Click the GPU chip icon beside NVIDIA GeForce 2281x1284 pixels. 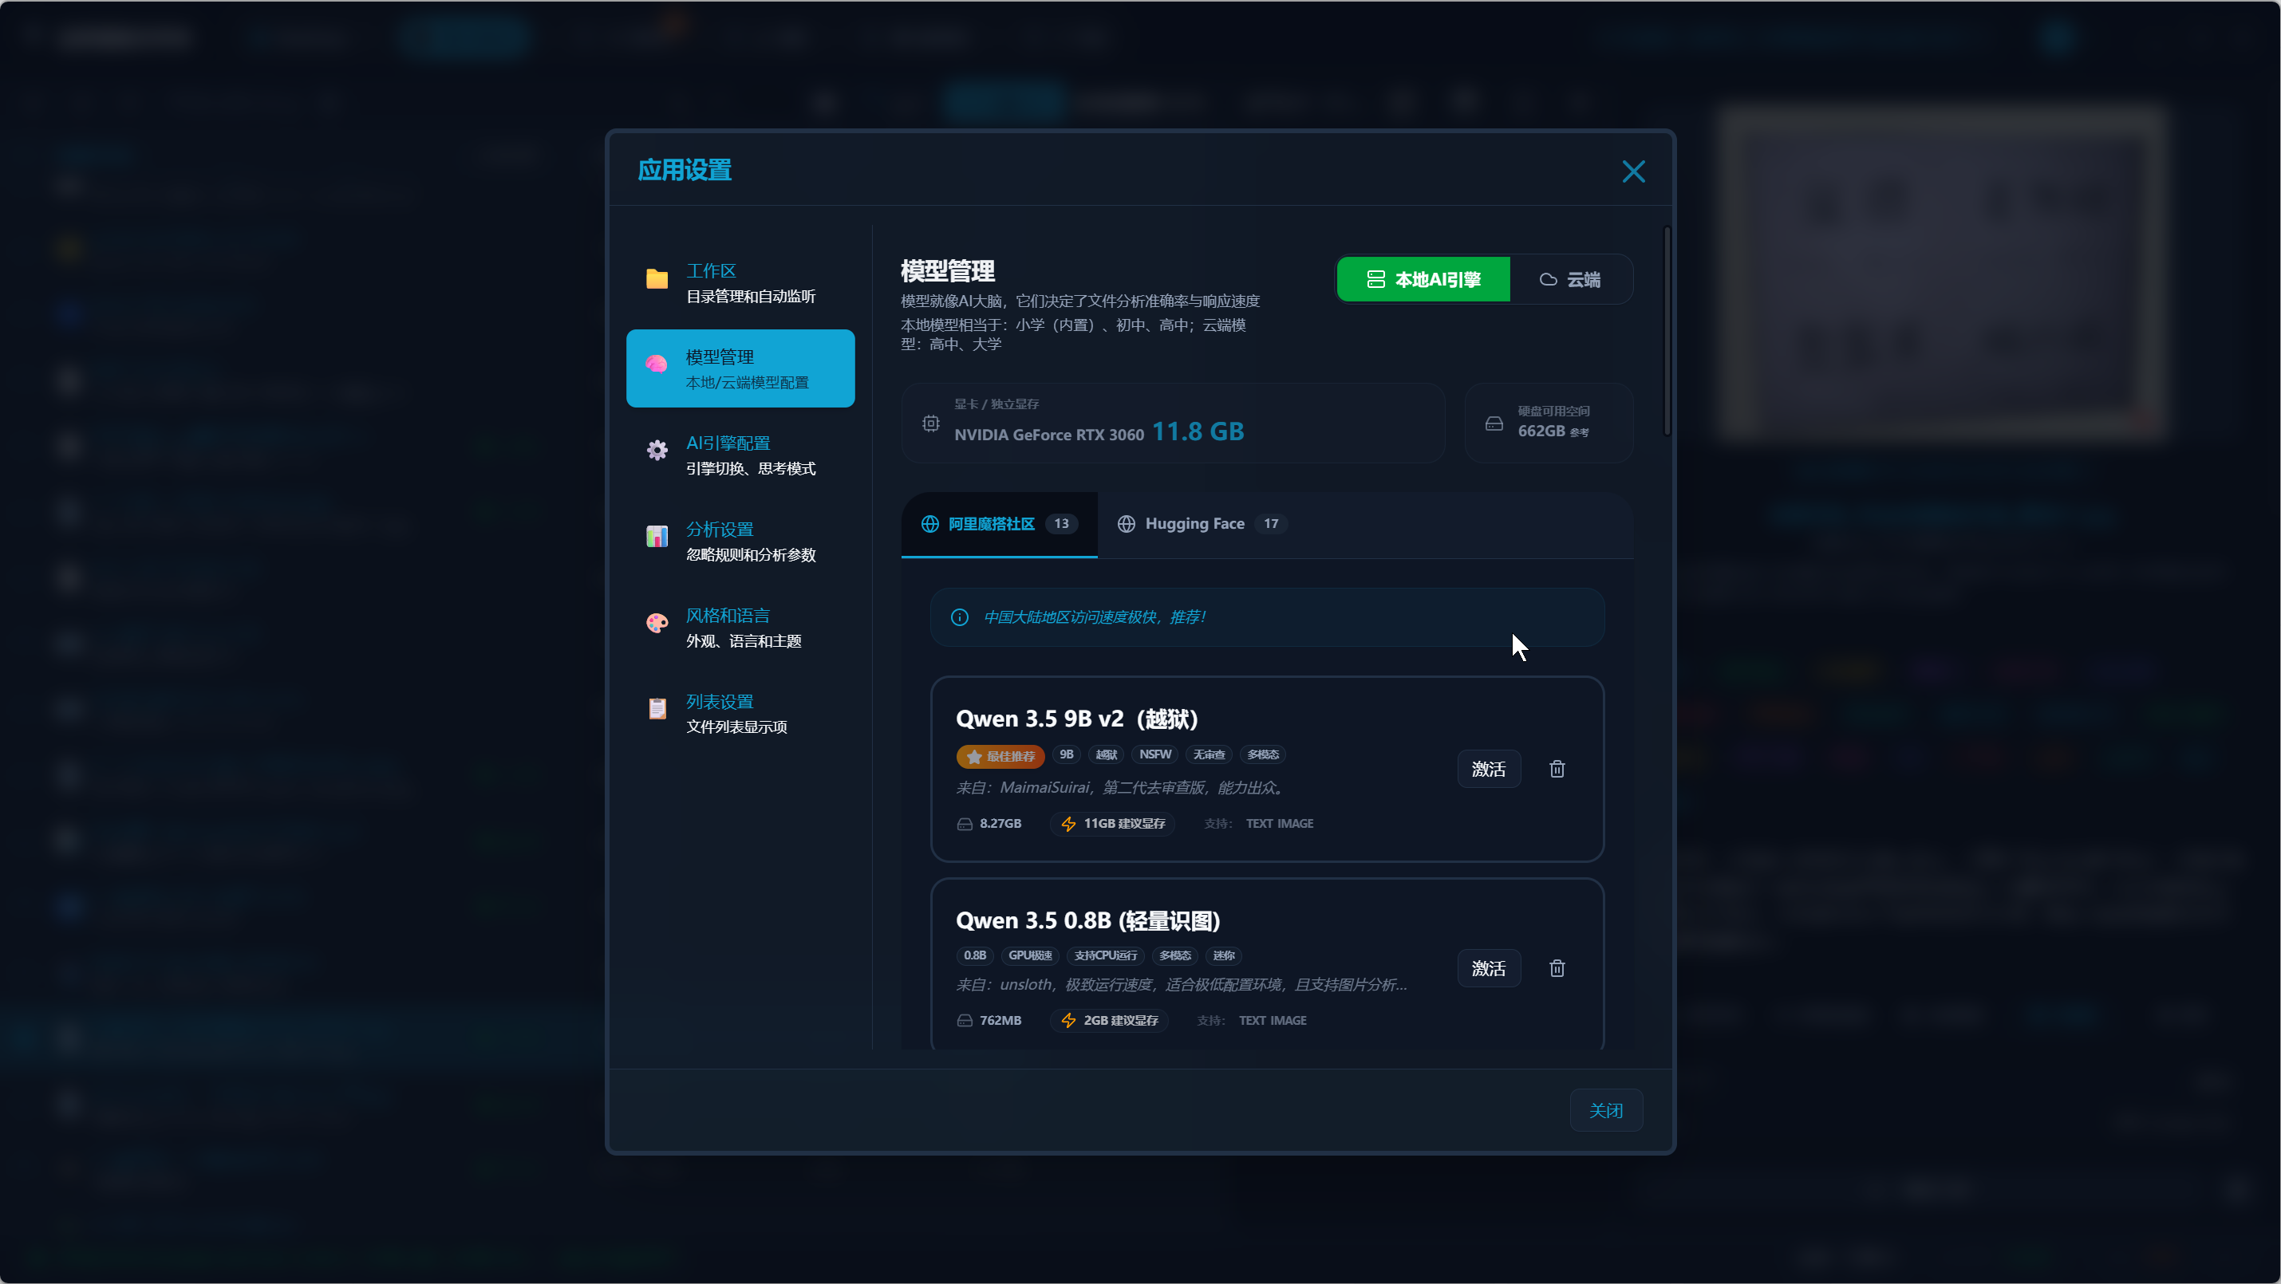point(930,423)
